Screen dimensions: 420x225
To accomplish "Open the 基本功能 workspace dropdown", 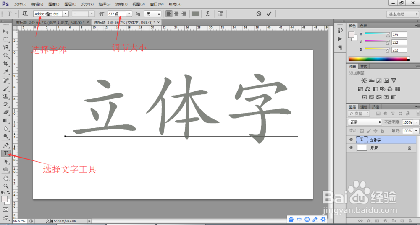I will click(403, 14).
